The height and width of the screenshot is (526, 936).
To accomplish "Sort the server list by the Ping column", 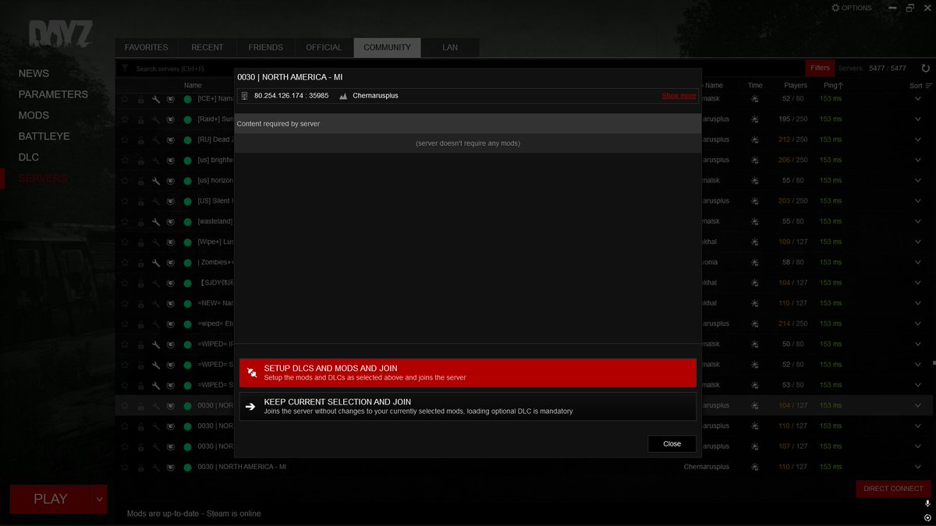I will coord(834,86).
